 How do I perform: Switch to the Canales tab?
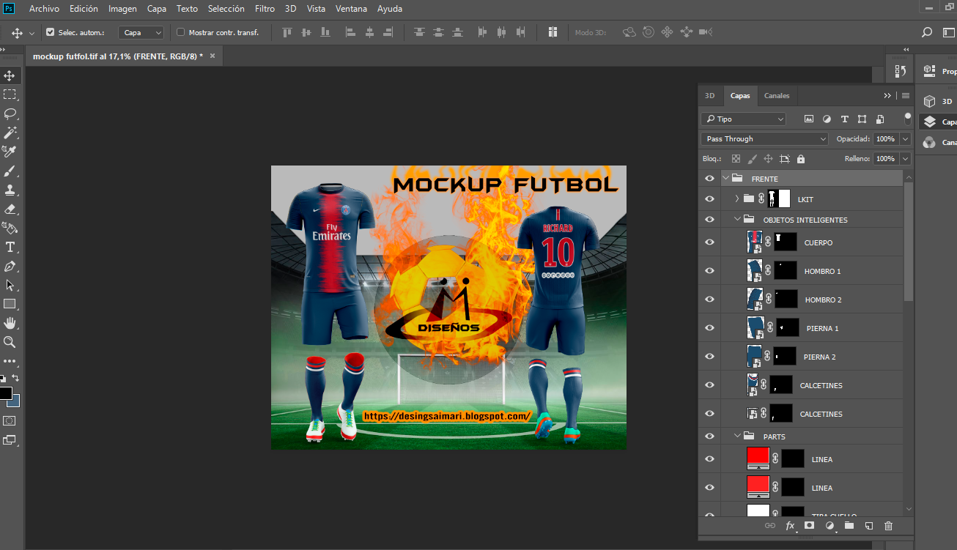click(x=777, y=96)
